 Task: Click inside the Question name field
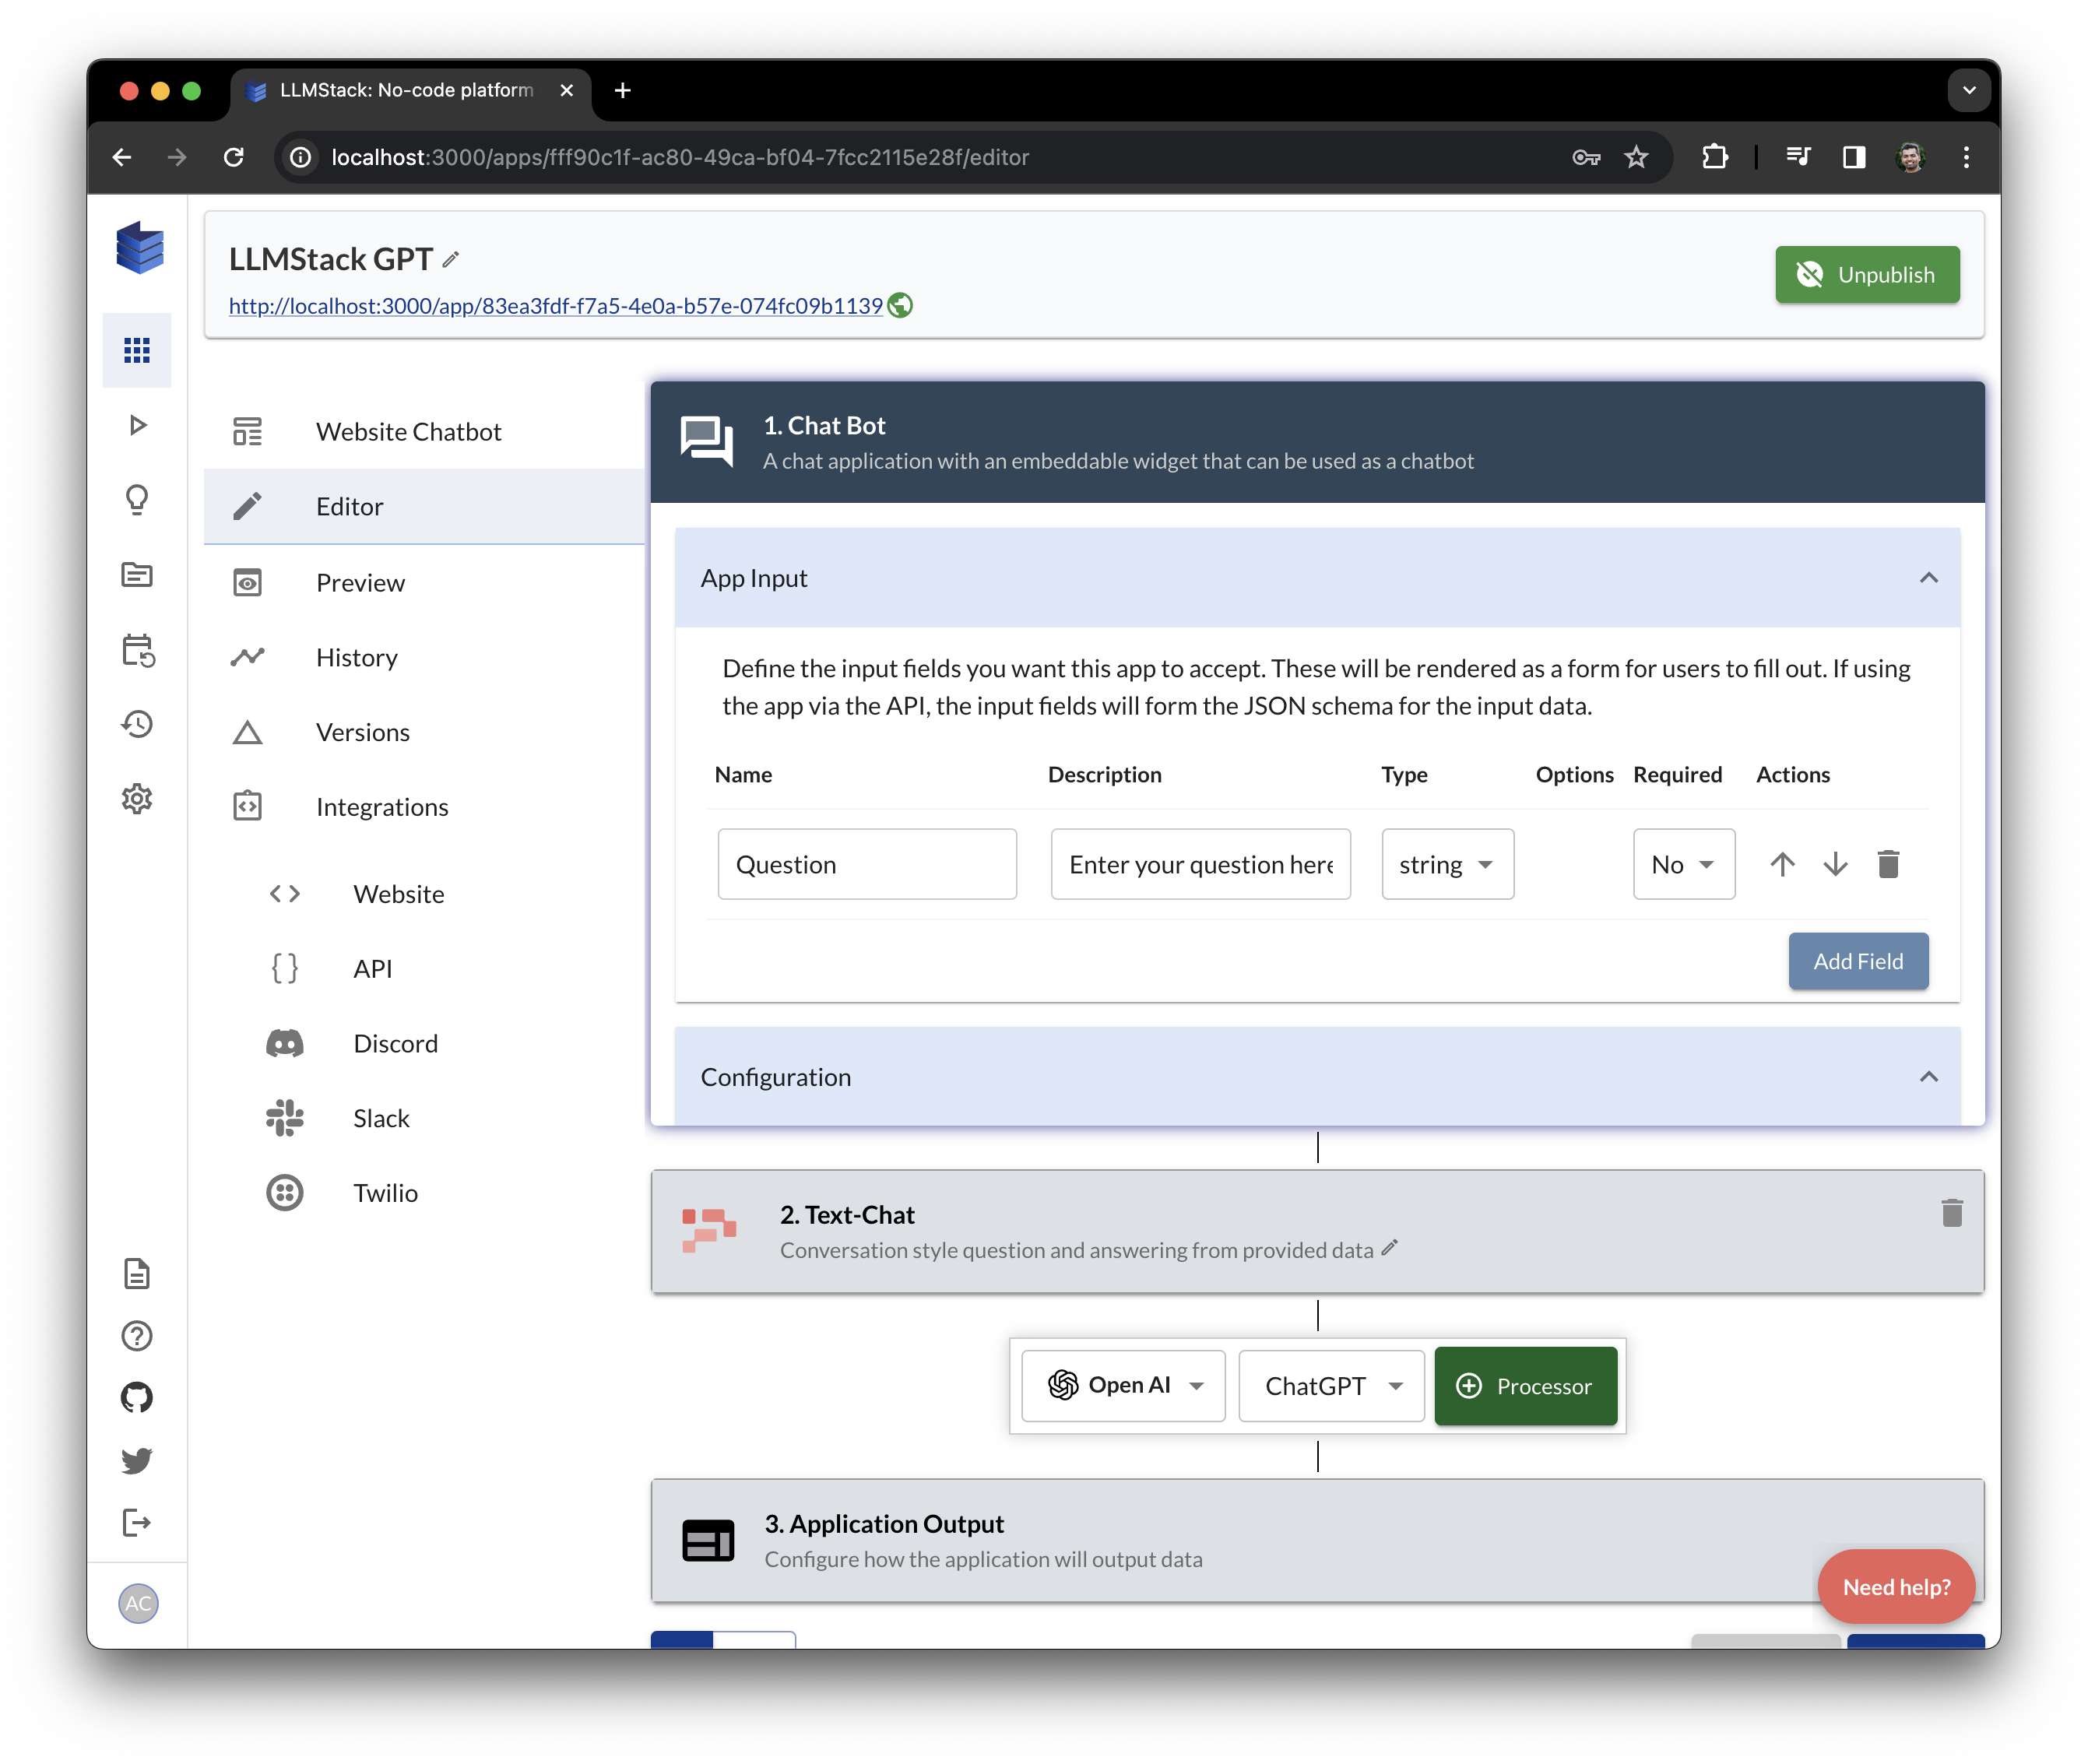[866, 864]
